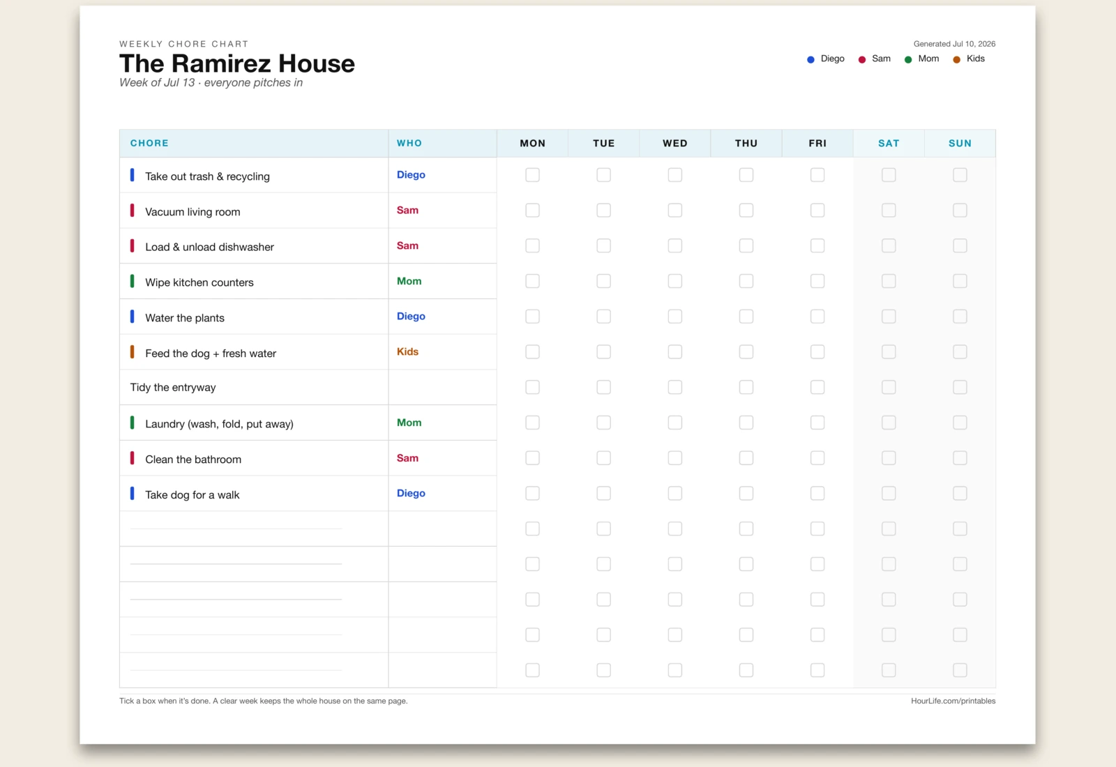Tick Sunday box for Take out trash & recycling

point(960,175)
